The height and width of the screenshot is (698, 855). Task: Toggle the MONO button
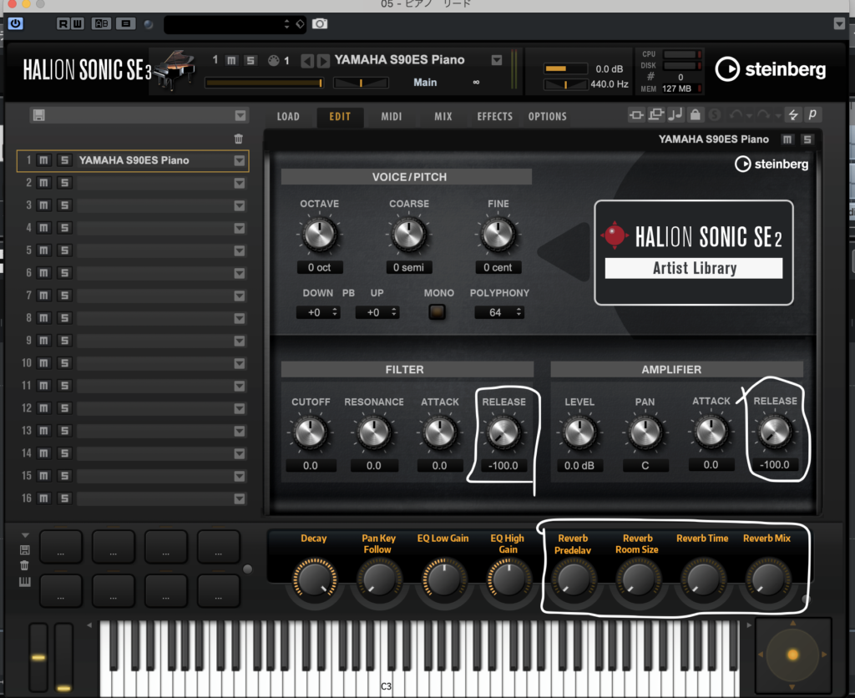[x=436, y=312]
